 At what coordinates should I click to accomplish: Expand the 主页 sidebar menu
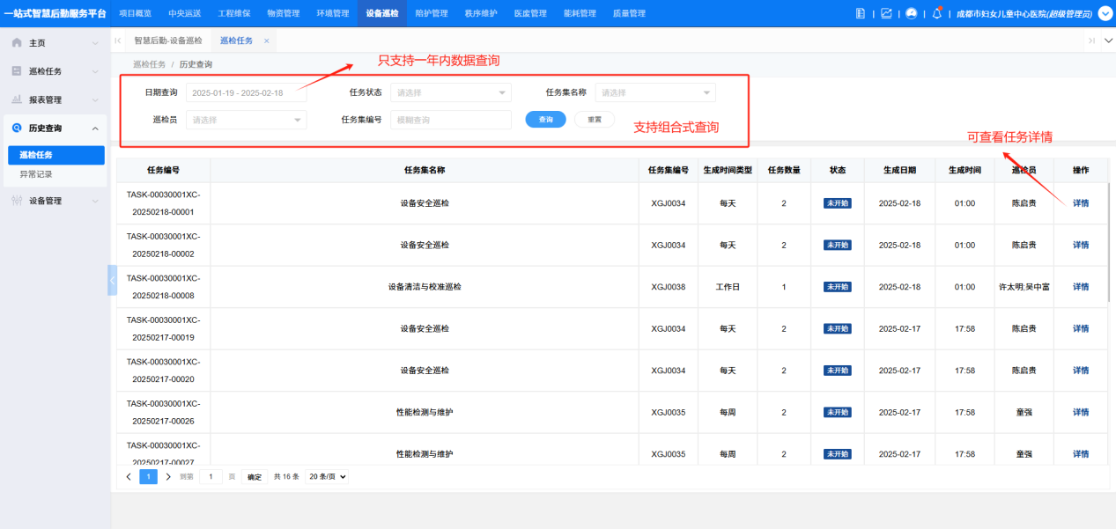pos(95,42)
